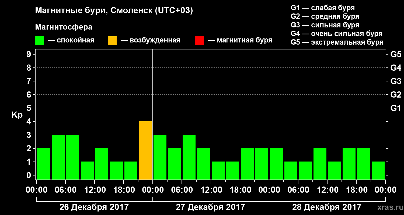Click the Kp value 9 on the left axis
The height and width of the screenshot is (215, 404).
point(29,54)
